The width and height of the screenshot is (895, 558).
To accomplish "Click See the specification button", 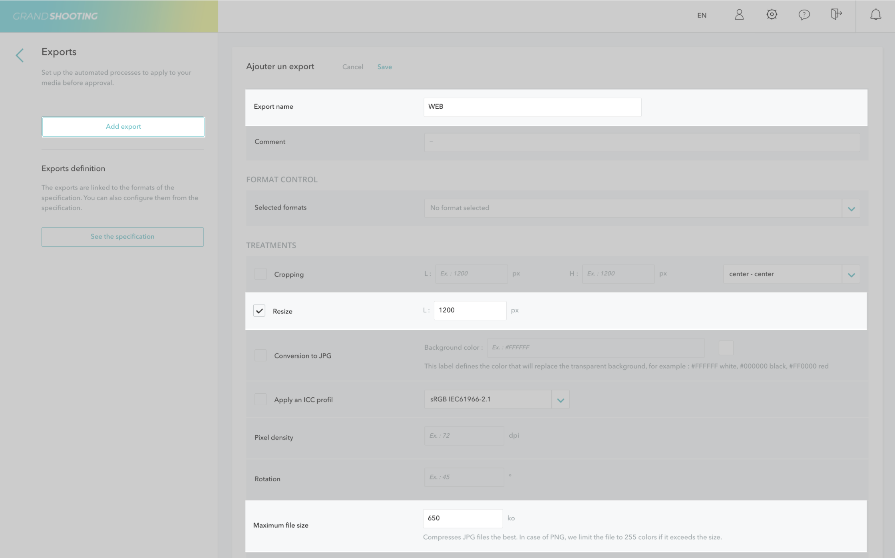I will pos(122,237).
